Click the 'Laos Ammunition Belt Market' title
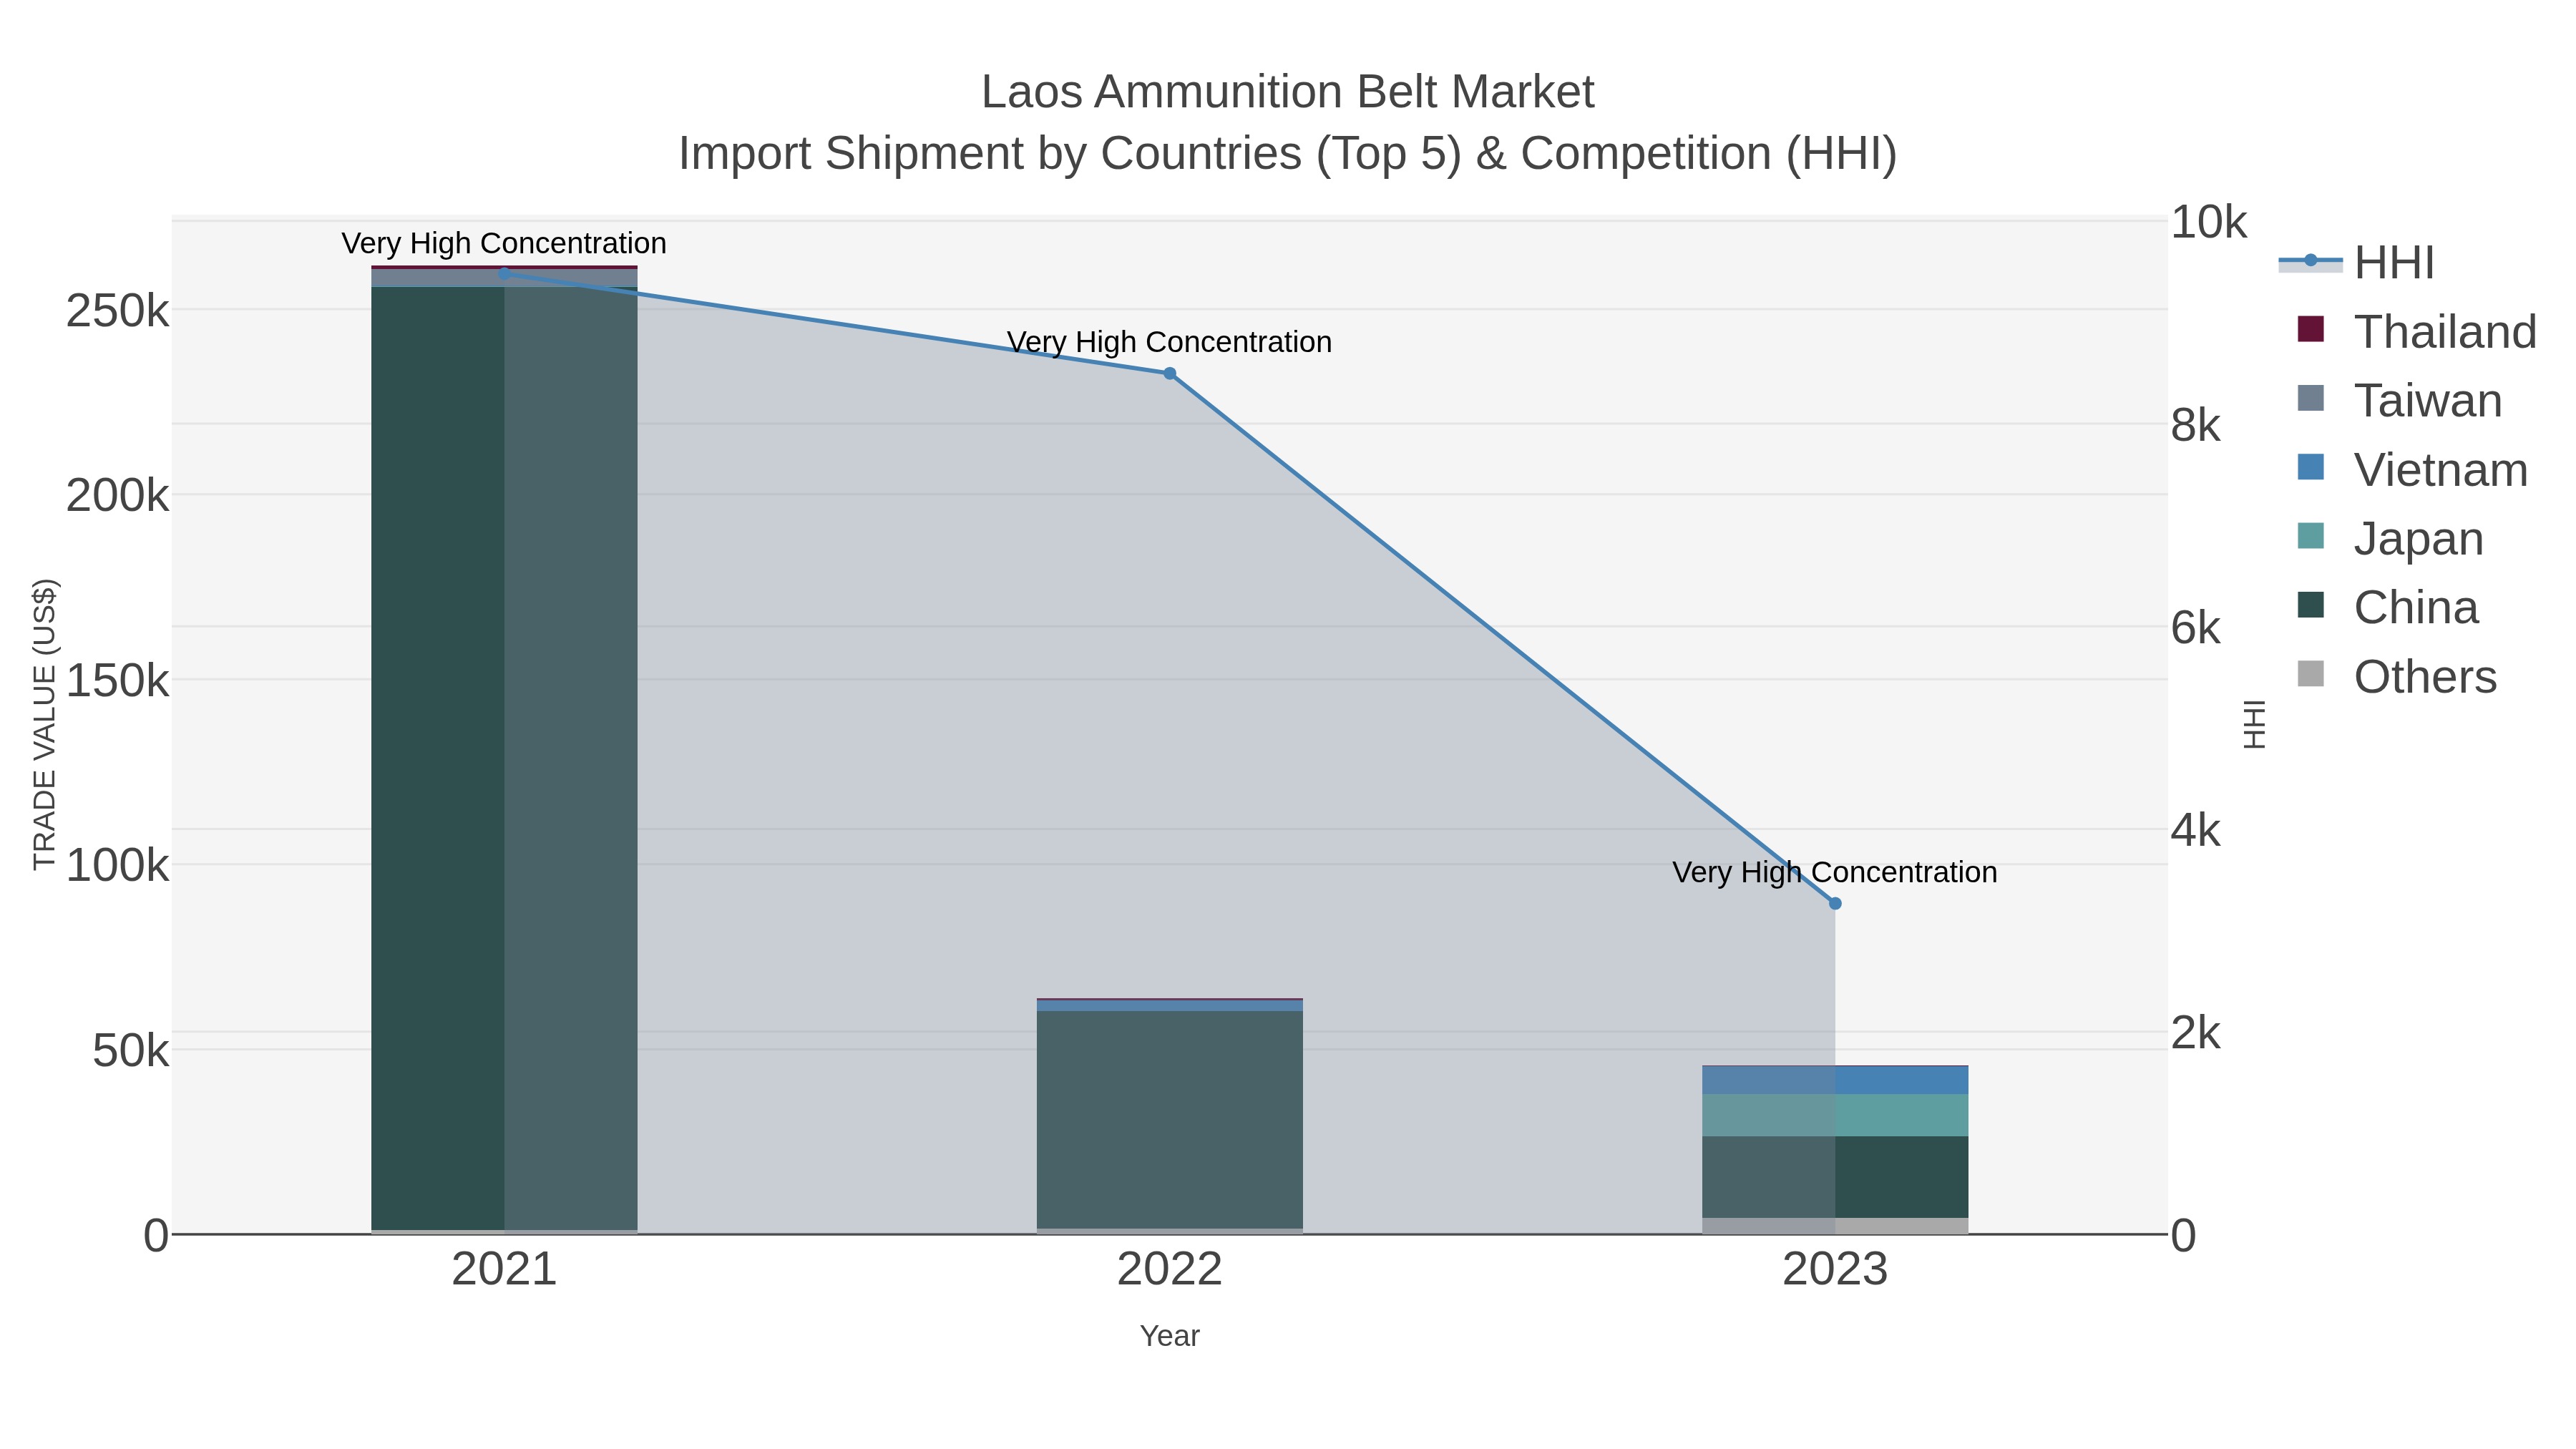 coord(1288,92)
